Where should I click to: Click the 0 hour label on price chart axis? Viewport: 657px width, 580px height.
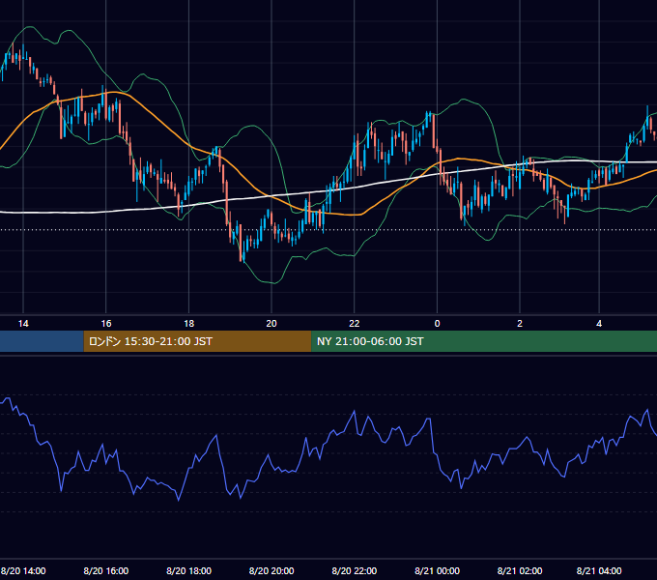coord(437,324)
